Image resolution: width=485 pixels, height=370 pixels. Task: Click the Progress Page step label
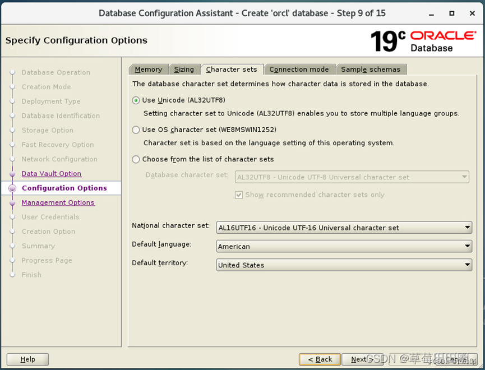(47, 261)
